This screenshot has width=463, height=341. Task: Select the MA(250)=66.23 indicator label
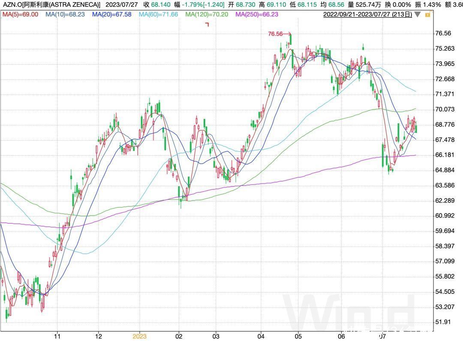(x=257, y=14)
